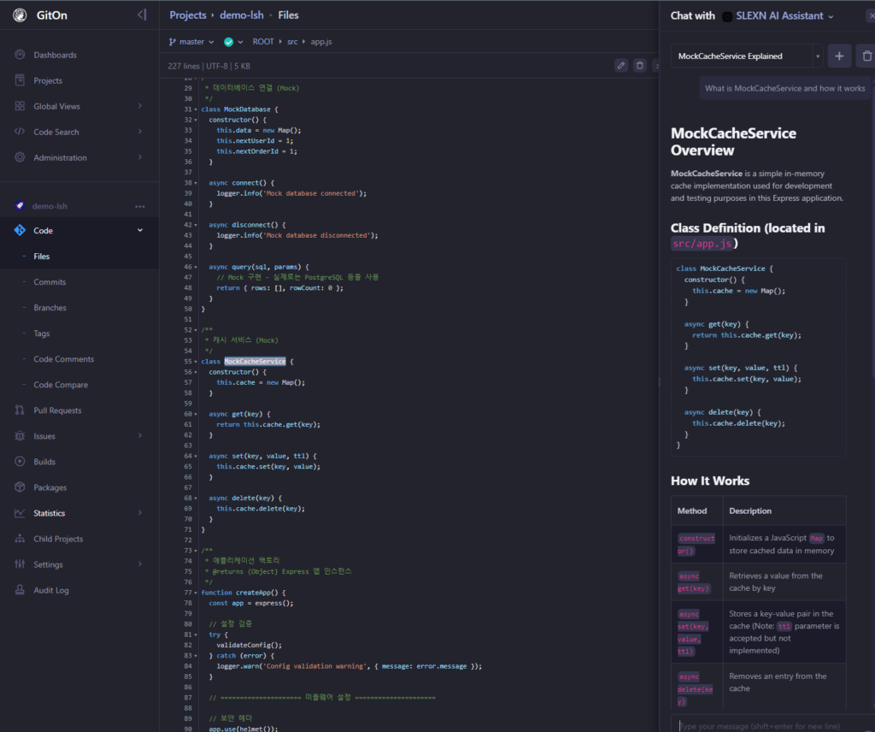This screenshot has width=875, height=732.
Task: Go to Commits in Code menu
Action: coord(50,282)
